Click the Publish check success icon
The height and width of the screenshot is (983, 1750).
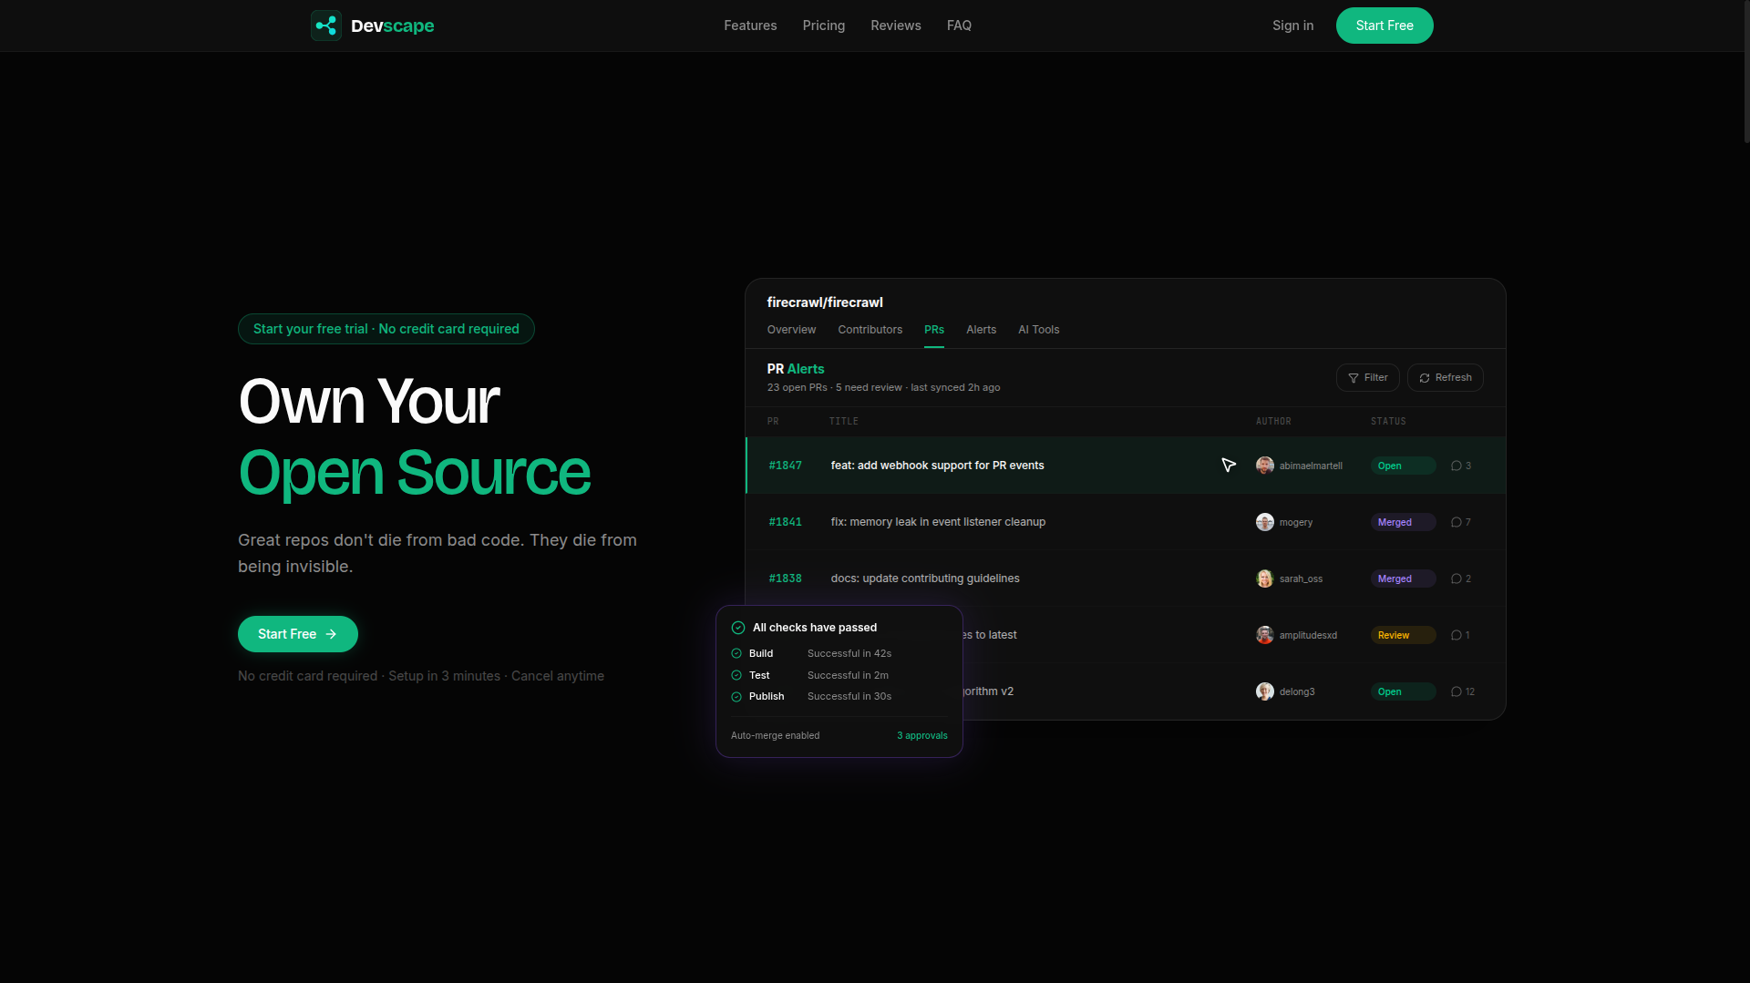click(736, 697)
